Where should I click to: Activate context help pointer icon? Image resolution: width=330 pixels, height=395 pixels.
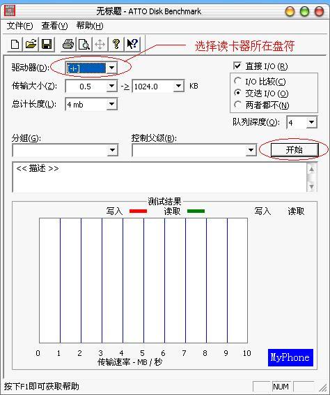click(x=132, y=45)
